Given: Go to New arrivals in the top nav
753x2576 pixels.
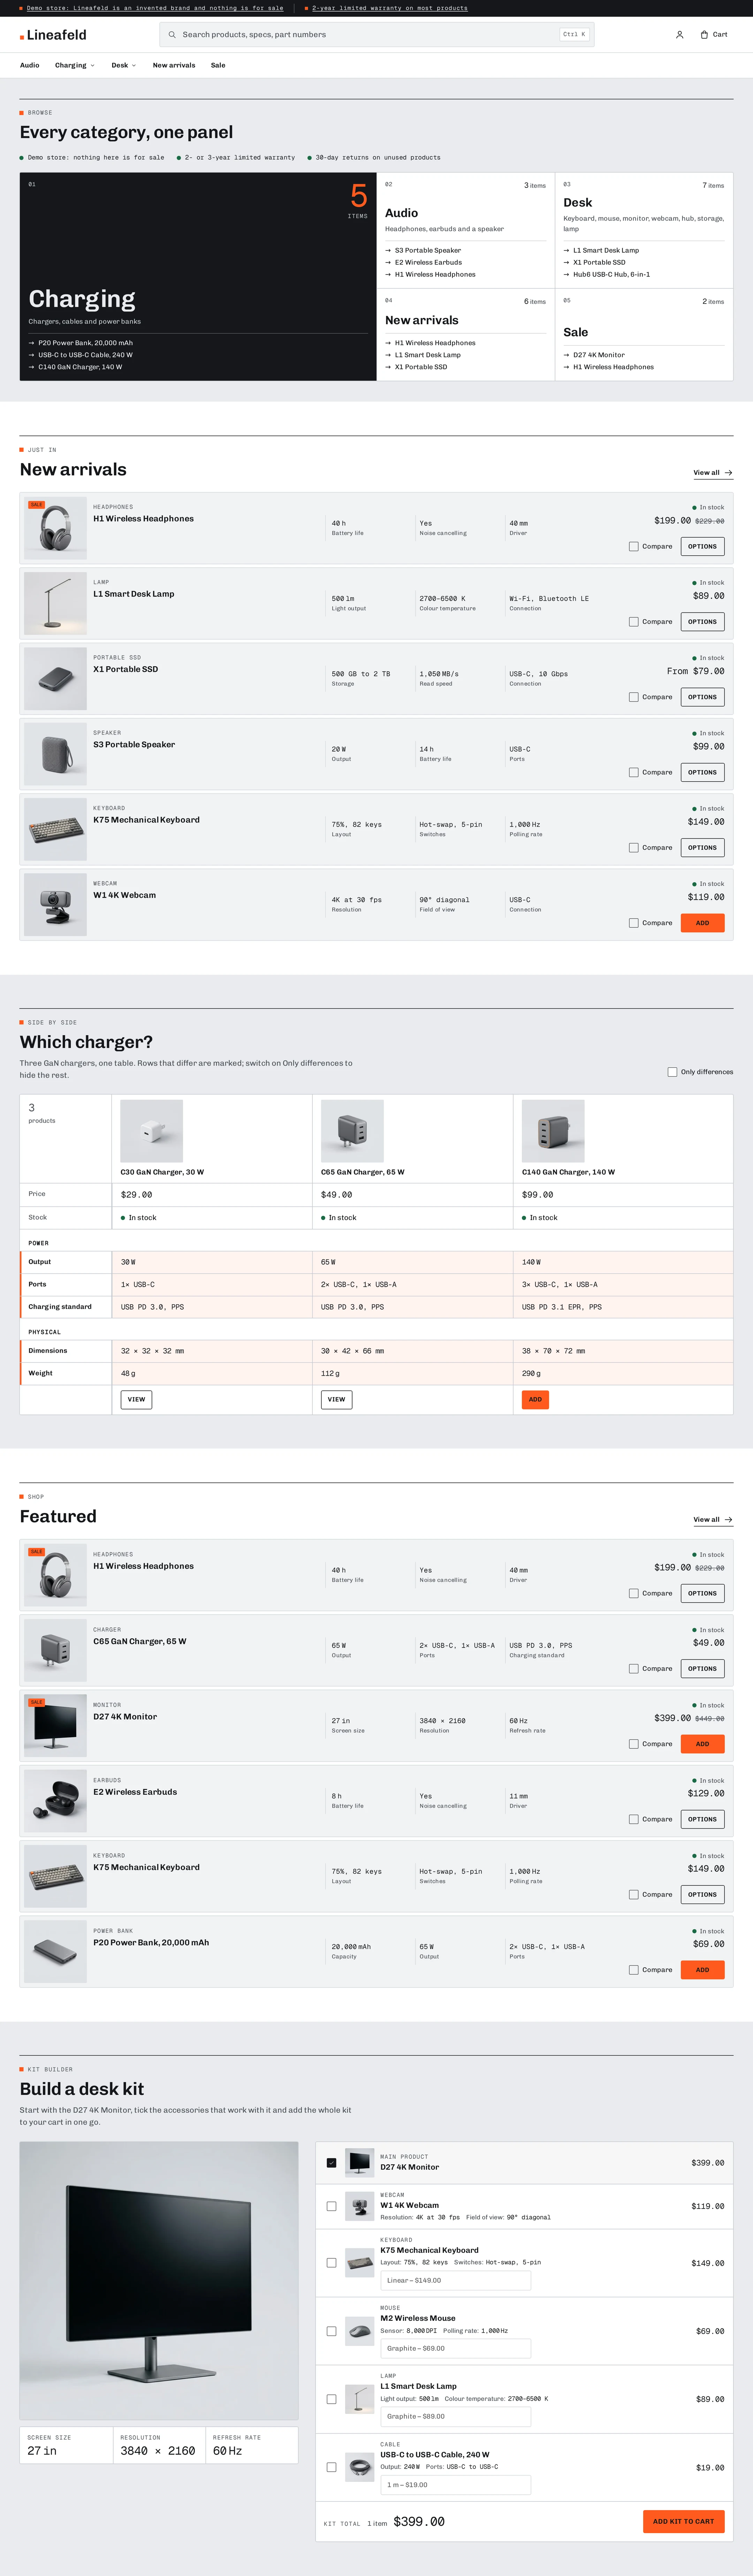Looking at the screenshot, I should click(174, 65).
